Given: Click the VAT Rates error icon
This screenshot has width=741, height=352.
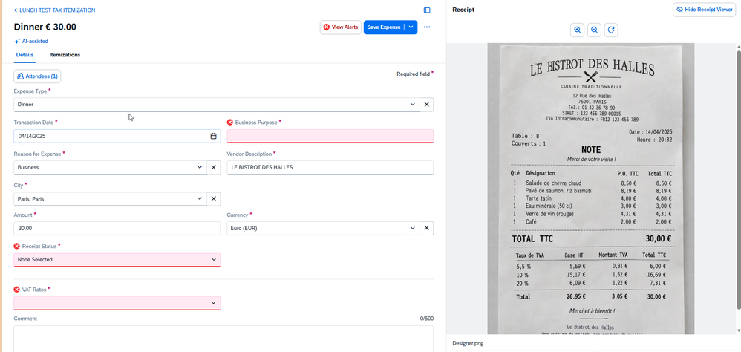Looking at the screenshot, I should click(17, 290).
